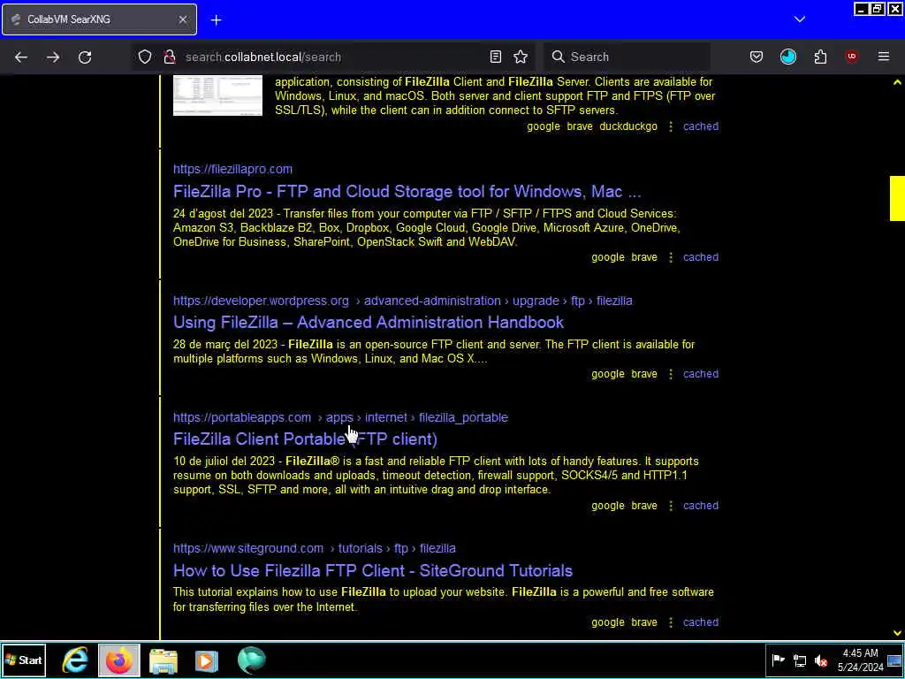Go back to previous page
905x679 pixels.
point(21,57)
